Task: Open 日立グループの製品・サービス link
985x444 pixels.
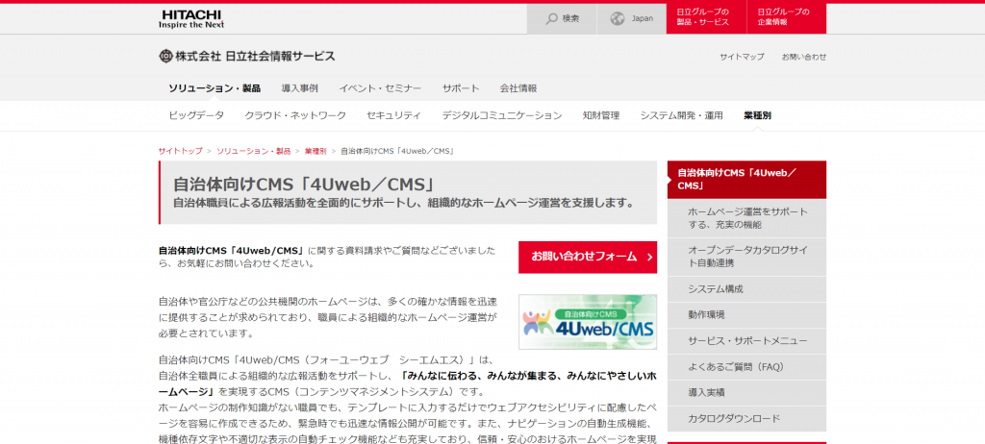Action: click(706, 19)
